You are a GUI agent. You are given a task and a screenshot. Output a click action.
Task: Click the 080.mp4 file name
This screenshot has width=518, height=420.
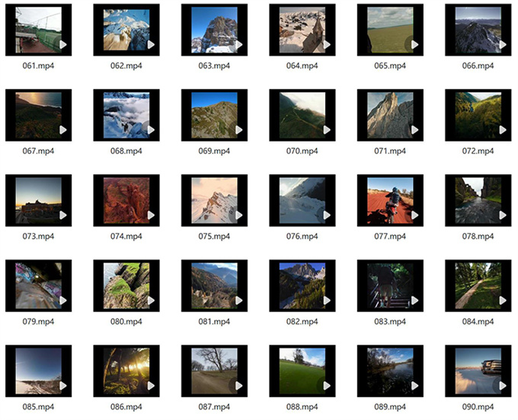point(126,322)
